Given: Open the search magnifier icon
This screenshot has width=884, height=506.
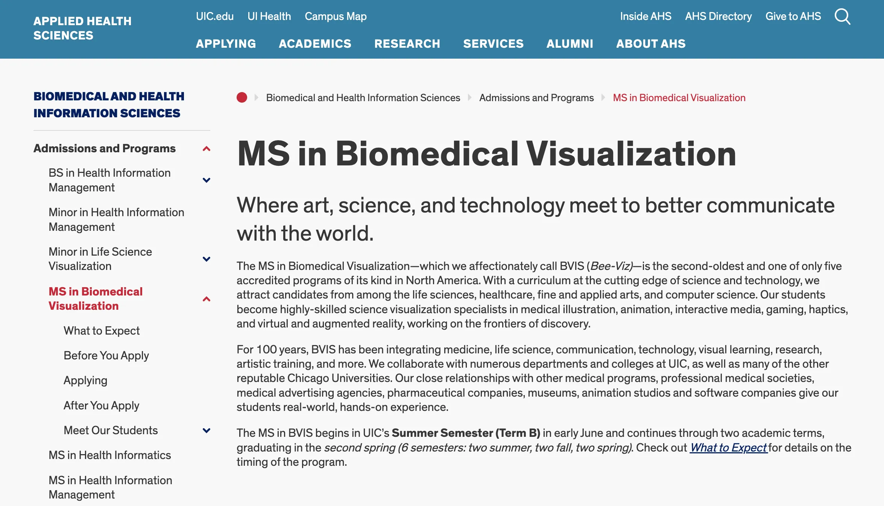Looking at the screenshot, I should (x=842, y=17).
